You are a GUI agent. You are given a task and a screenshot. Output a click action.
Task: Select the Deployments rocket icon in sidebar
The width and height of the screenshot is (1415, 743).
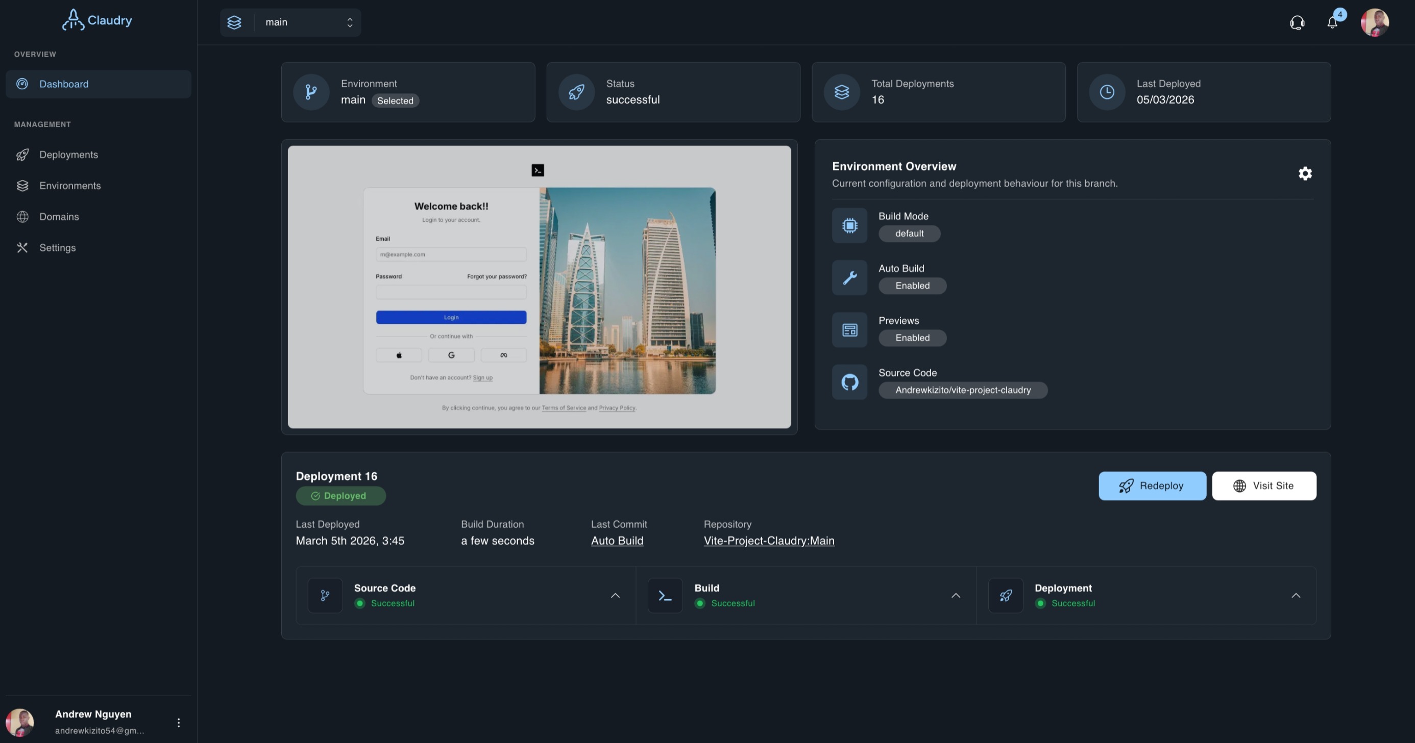(22, 154)
